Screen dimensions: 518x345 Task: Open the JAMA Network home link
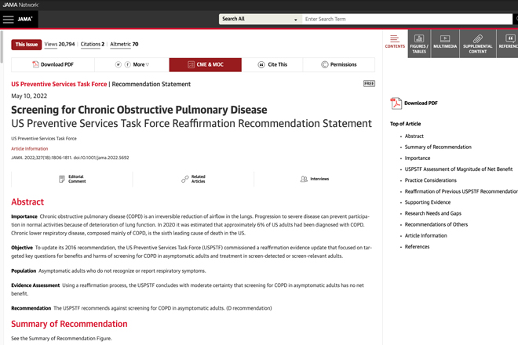[20, 5]
